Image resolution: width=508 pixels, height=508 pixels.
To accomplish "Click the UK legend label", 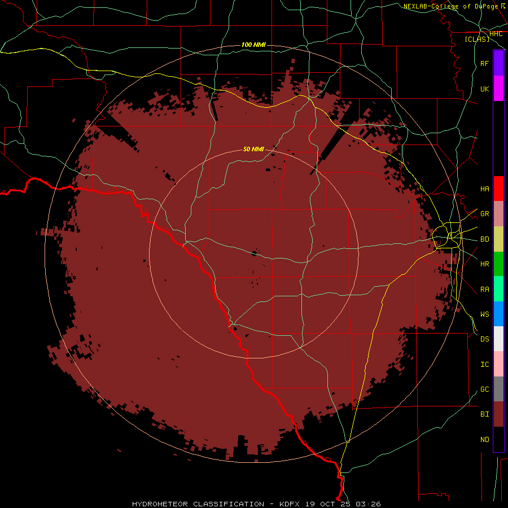I will point(484,89).
